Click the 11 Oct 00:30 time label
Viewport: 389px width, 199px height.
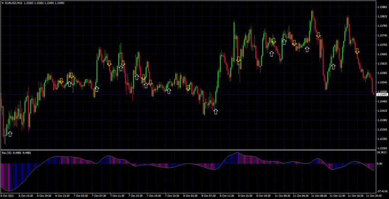(283, 196)
